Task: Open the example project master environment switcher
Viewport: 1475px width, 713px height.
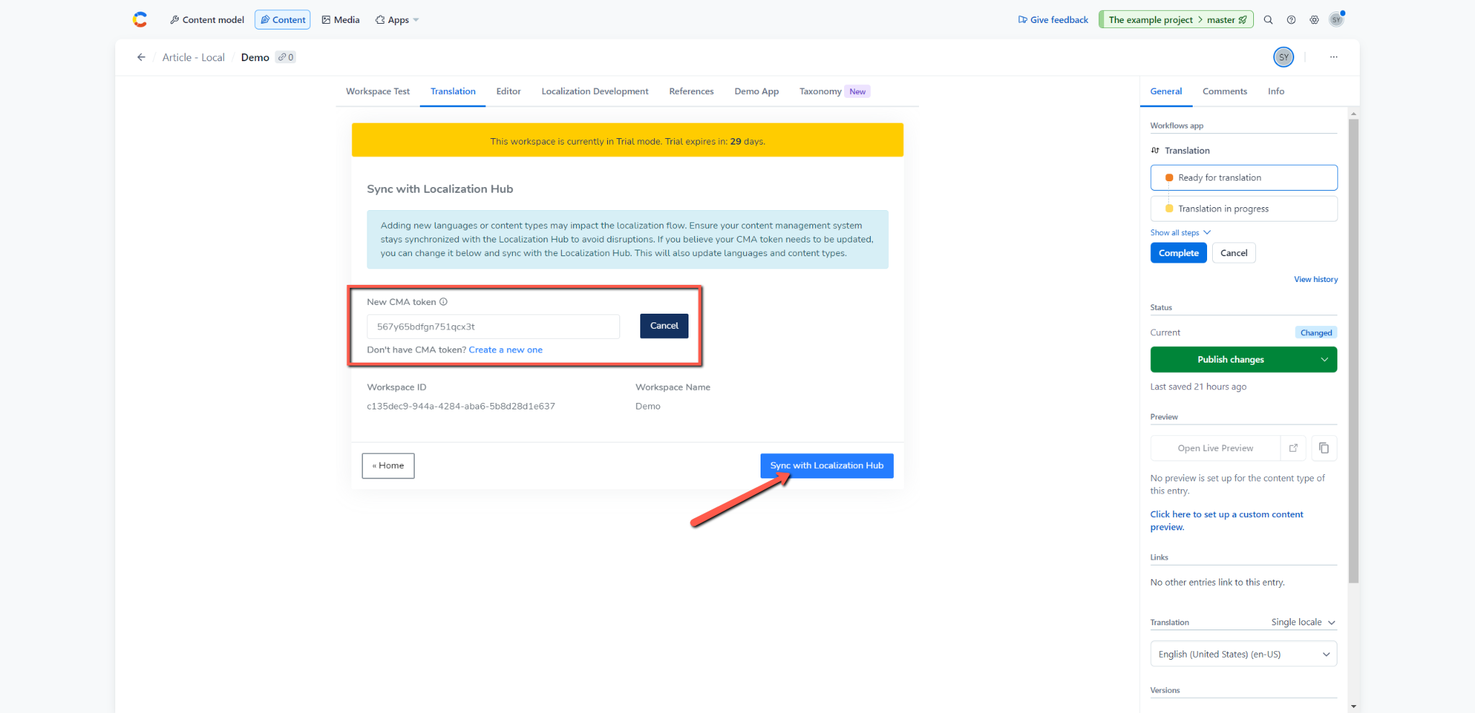Action: tap(1176, 20)
